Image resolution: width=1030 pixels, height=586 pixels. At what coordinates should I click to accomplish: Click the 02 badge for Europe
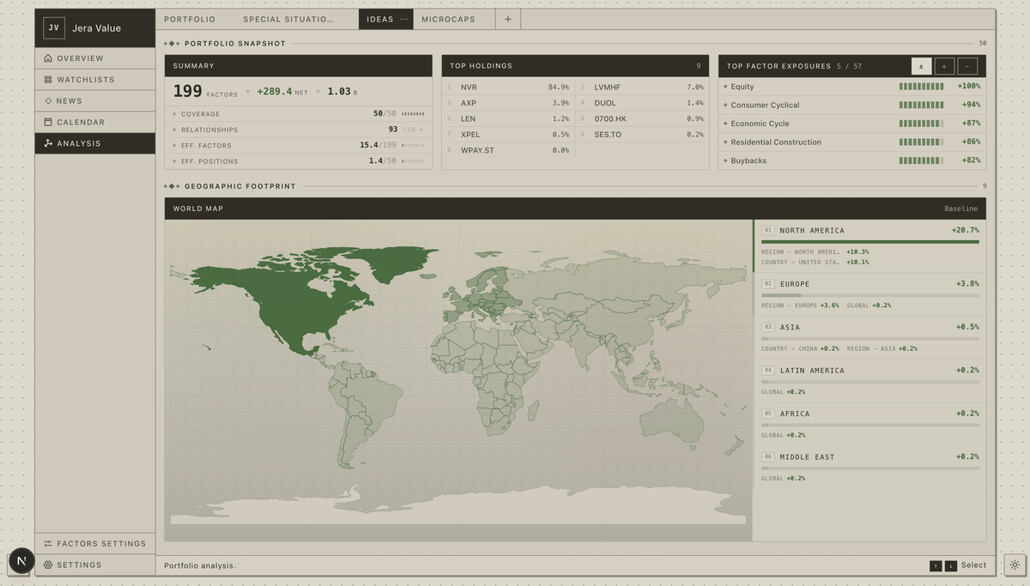(768, 284)
